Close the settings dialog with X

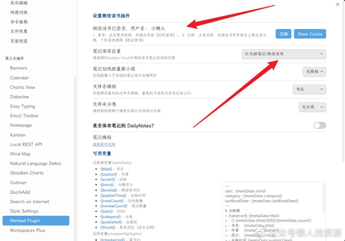(338, 4)
